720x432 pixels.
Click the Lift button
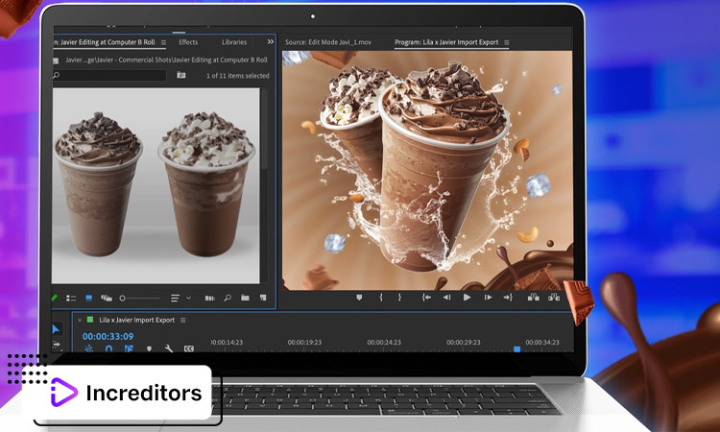click(x=533, y=298)
